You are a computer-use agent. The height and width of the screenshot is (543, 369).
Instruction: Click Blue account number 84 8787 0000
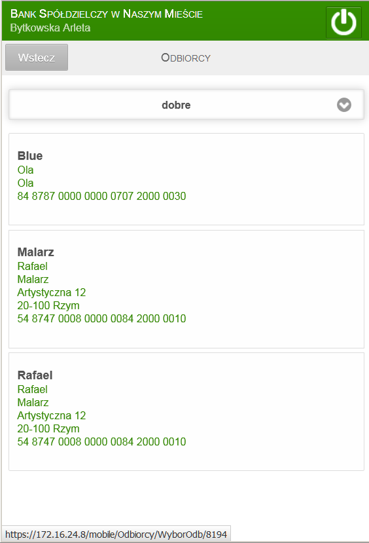[x=101, y=196]
